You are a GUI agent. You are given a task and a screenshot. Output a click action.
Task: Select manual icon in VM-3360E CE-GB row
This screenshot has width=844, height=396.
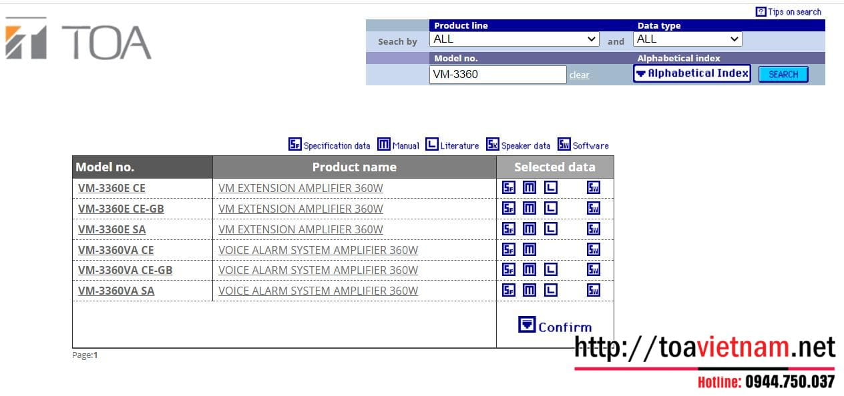(x=530, y=209)
